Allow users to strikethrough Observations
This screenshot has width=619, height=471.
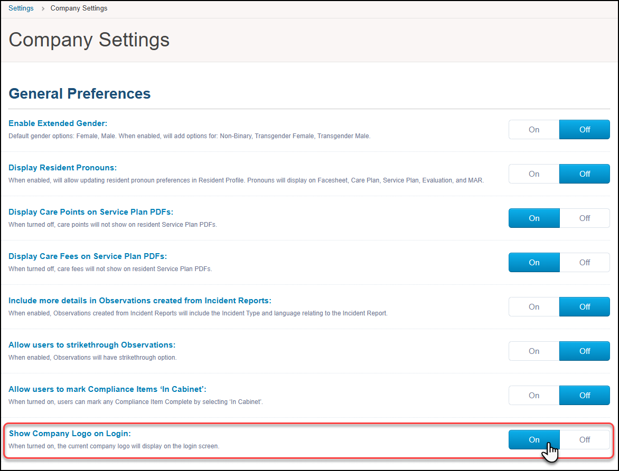[533, 351]
